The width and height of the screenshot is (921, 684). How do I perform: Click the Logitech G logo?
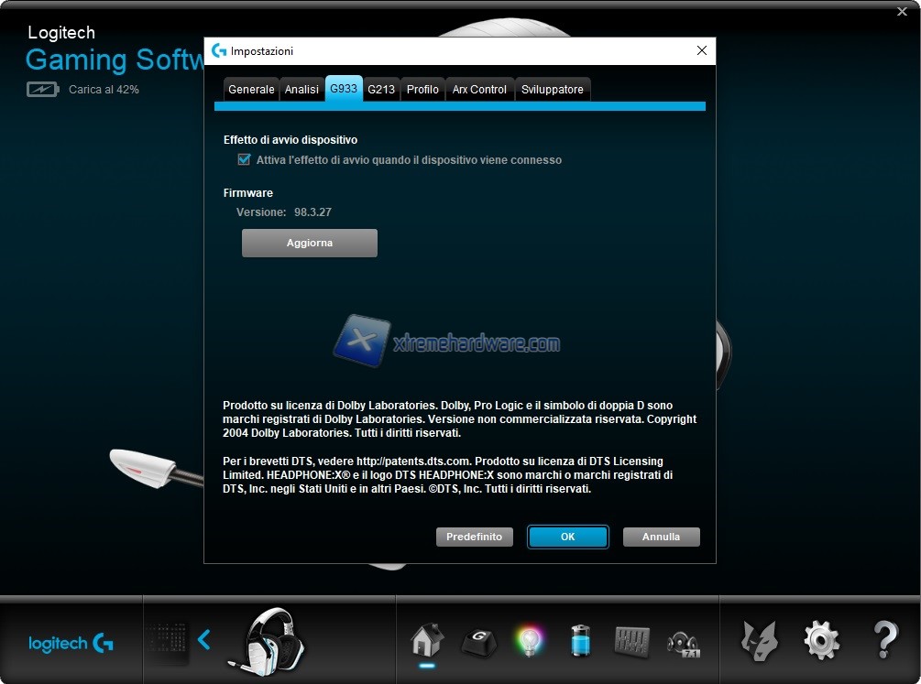71,643
